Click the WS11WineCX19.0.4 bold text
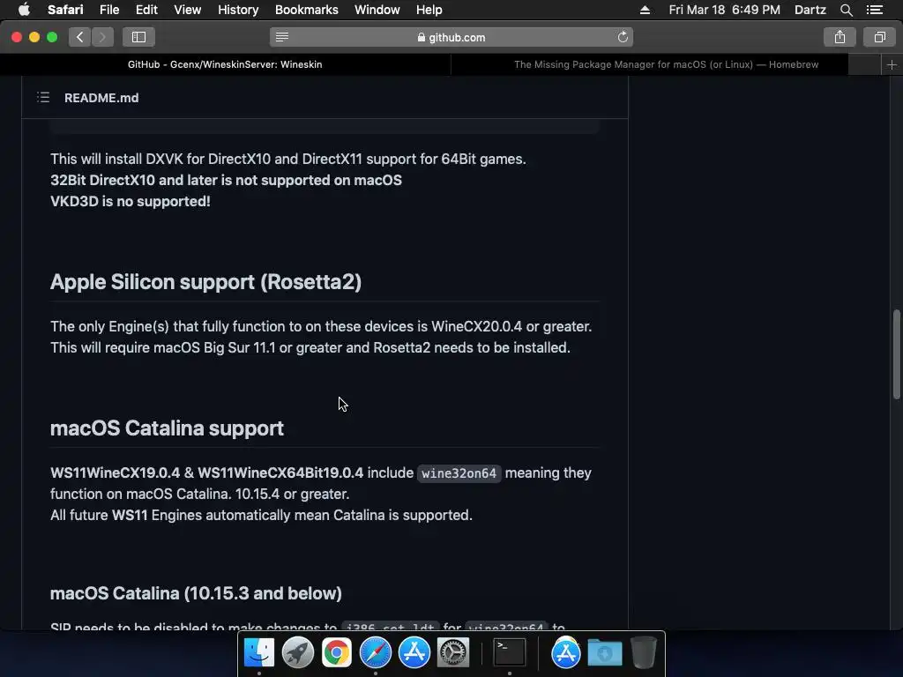Image resolution: width=903 pixels, height=677 pixels. (x=116, y=473)
